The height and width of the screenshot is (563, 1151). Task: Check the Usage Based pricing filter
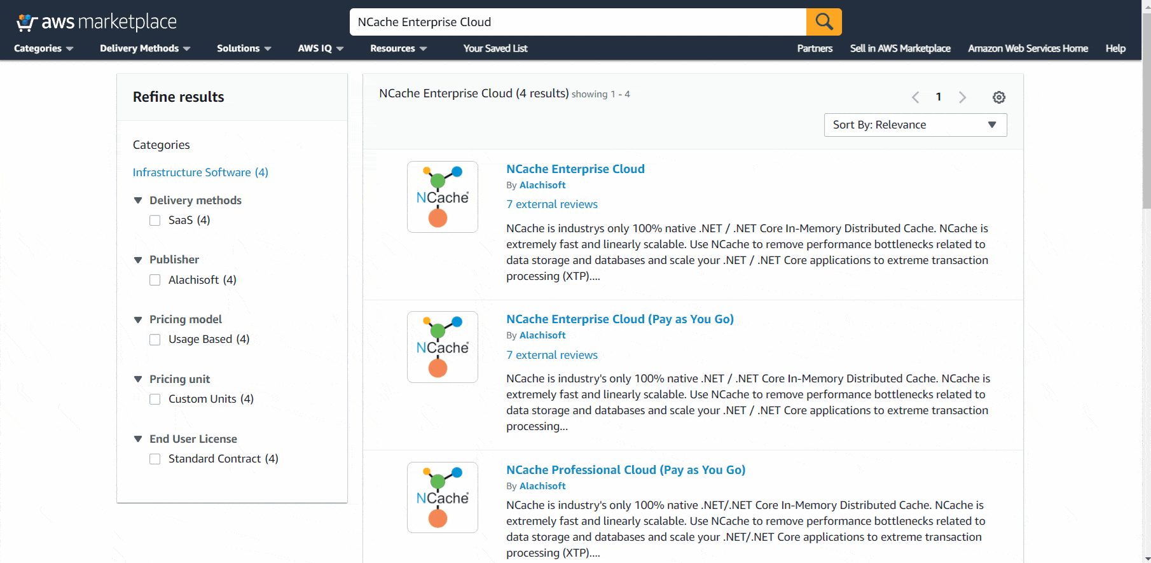(x=155, y=340)
